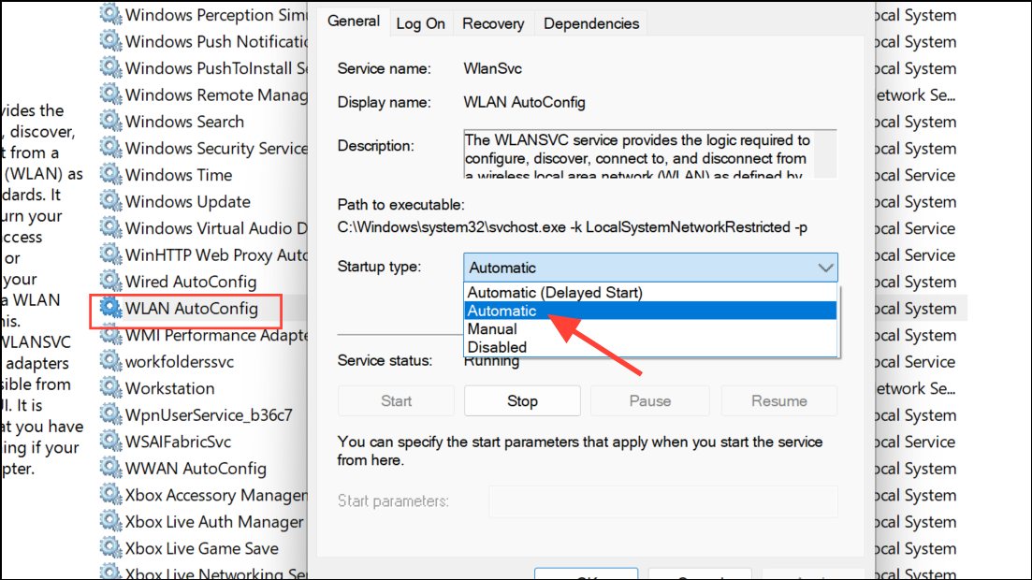Screen dimensions: 1032x580
Task: Click gear icon beside WinHTTP Web Proxy
Action: [x=110, y=254]
